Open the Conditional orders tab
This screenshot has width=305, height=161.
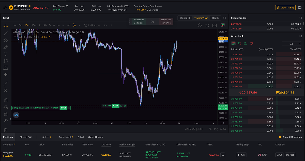(66, 137)
